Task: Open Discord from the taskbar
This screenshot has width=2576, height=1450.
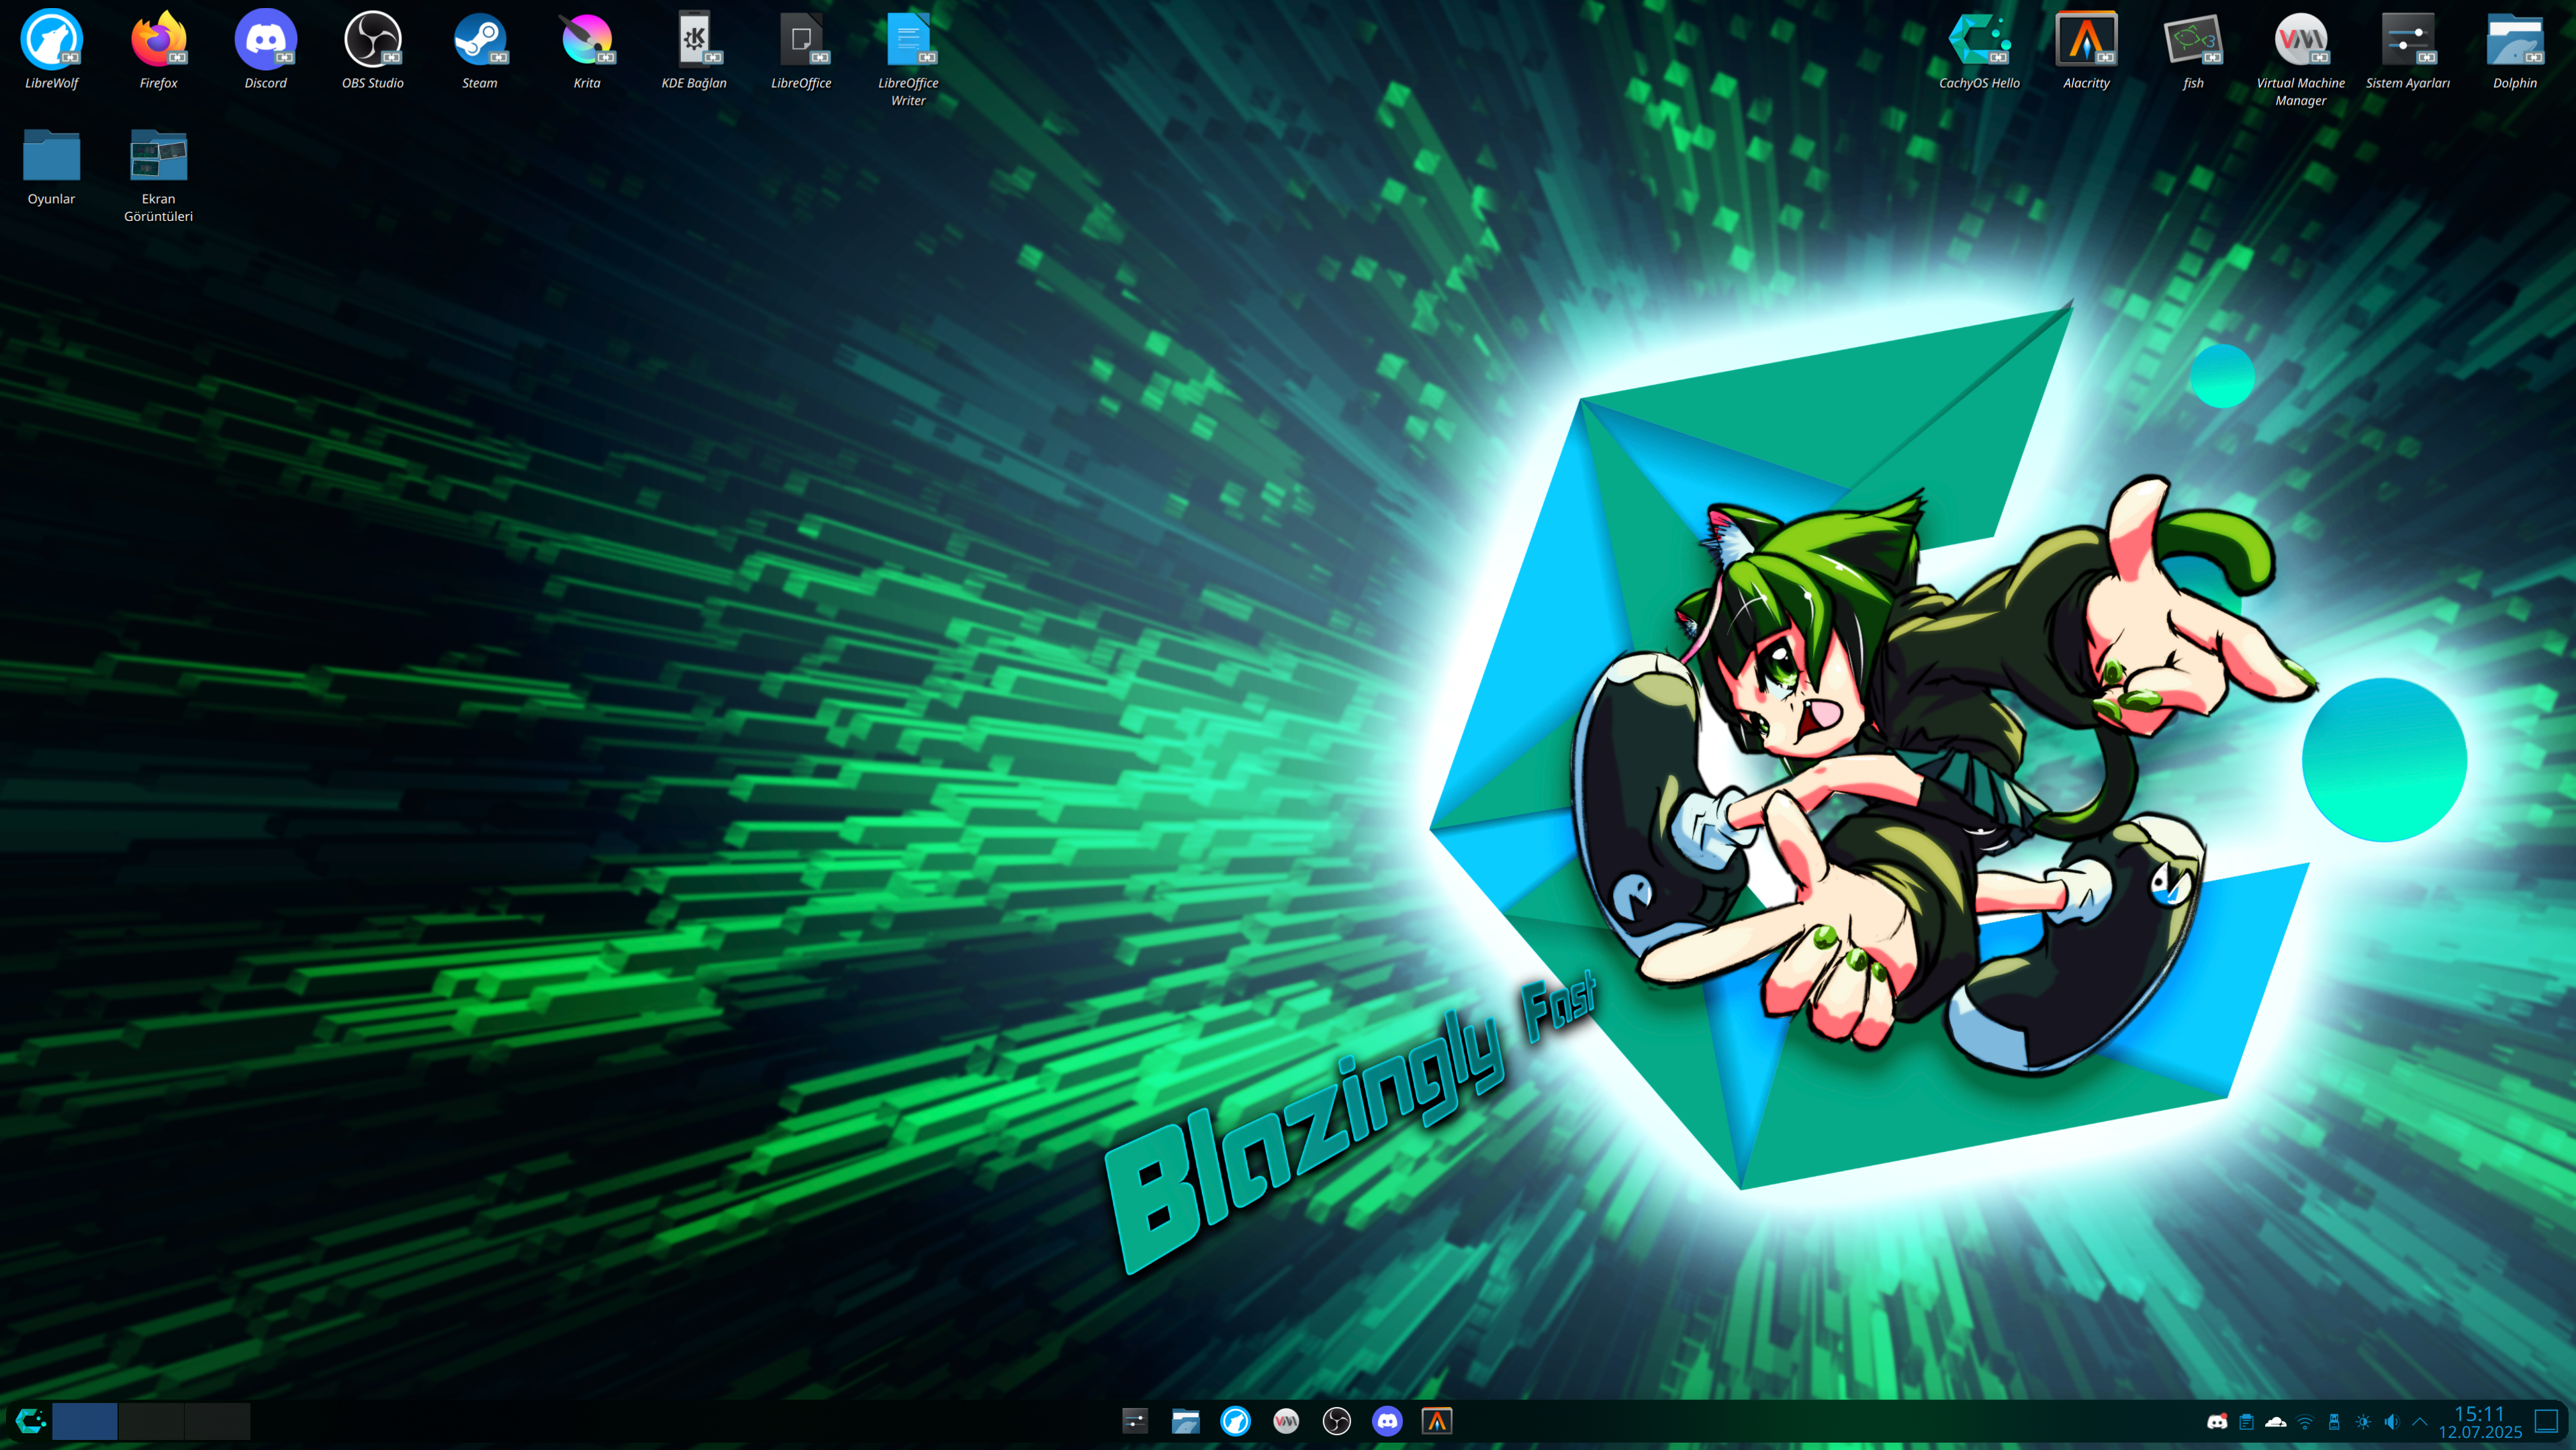Action: tap(1387, 1420)
